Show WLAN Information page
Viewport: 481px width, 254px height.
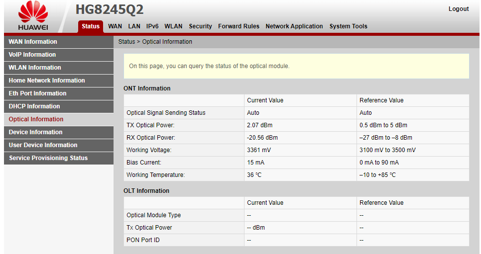[35, 68]
